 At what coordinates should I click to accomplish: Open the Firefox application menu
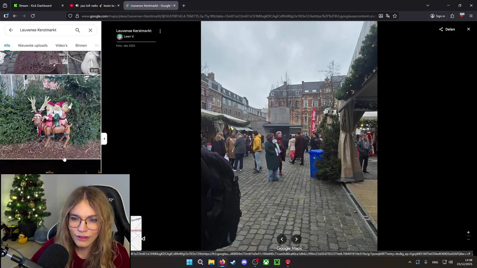(471, 16)
